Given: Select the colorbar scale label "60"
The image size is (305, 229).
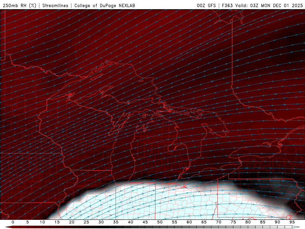Looking at the screenshot, I should [x=189, y=222].
